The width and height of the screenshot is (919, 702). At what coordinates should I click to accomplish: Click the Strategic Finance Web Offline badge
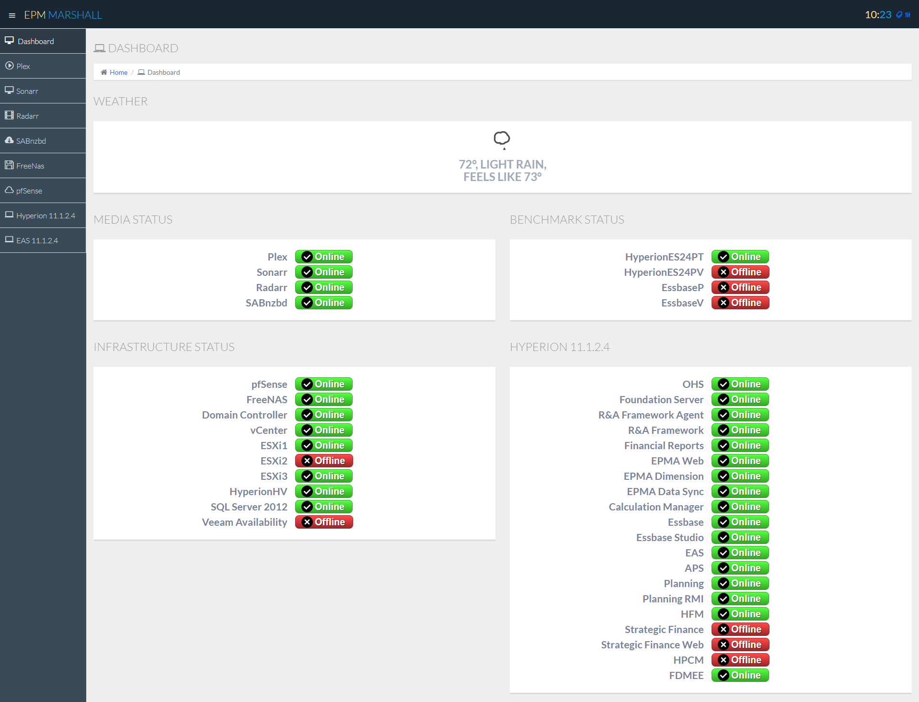[740, 645]
